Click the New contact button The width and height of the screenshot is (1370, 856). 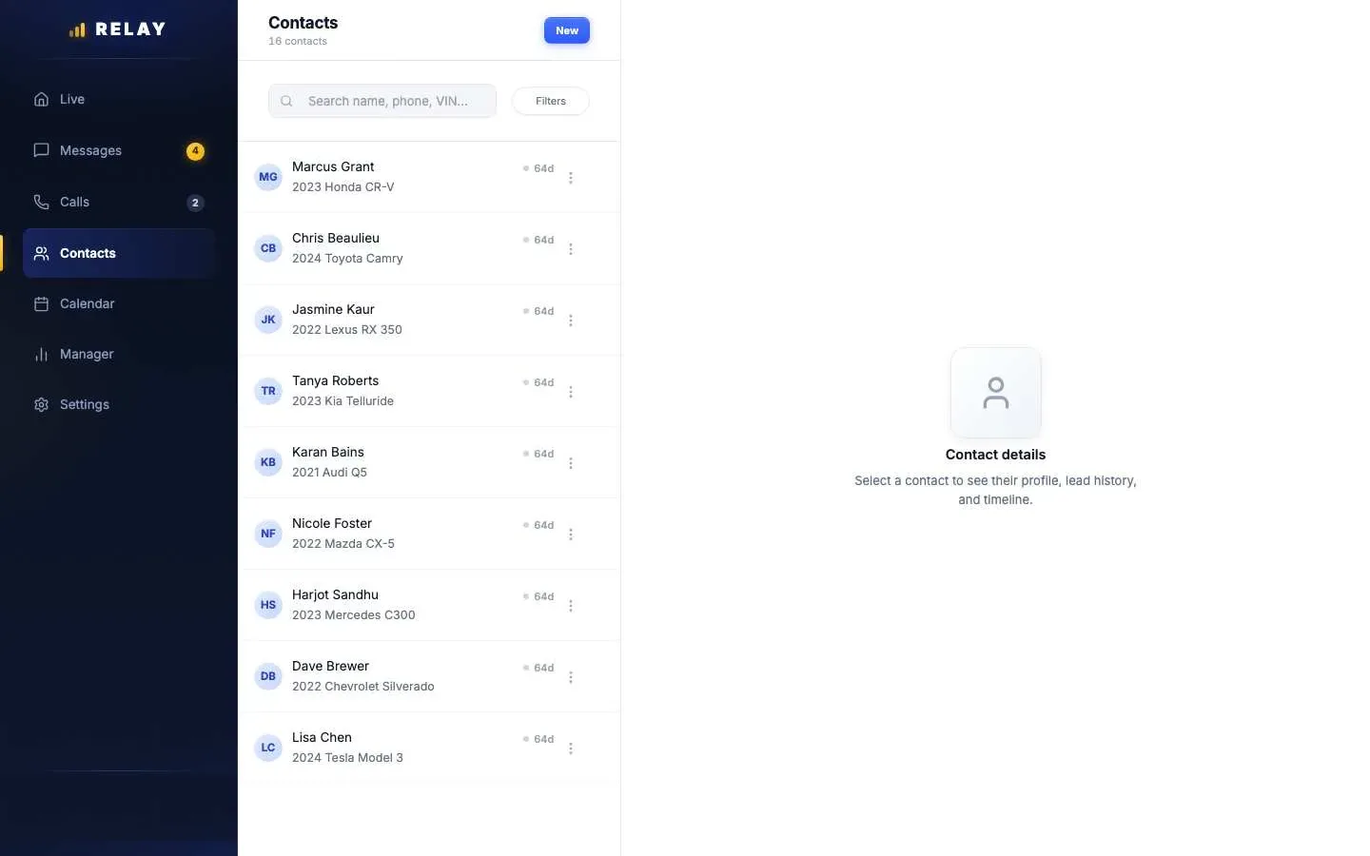tap(567, 30)
